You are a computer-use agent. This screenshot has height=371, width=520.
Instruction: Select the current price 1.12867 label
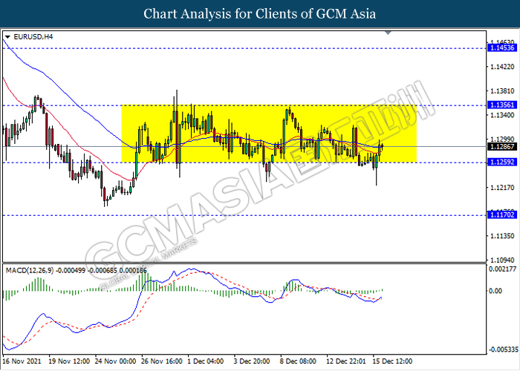(502, 146)
